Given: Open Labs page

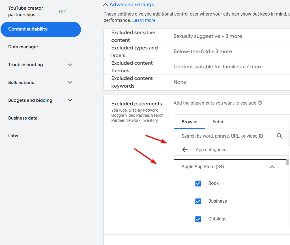Looking at the screenshot, I should pos(13,136).
